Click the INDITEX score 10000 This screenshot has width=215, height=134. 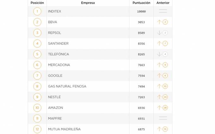coord(141,12)
